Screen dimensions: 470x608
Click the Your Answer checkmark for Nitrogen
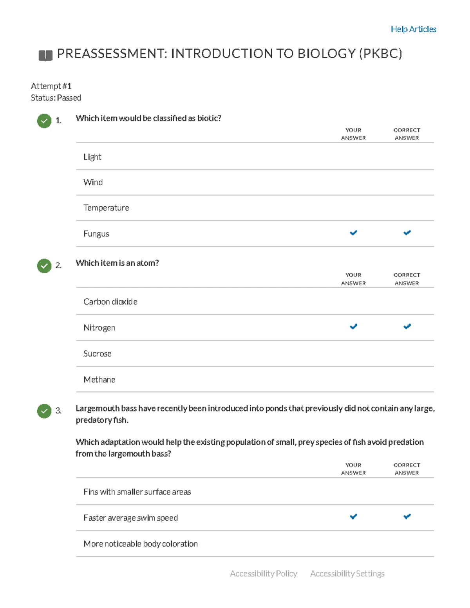(x=353, y=327)
